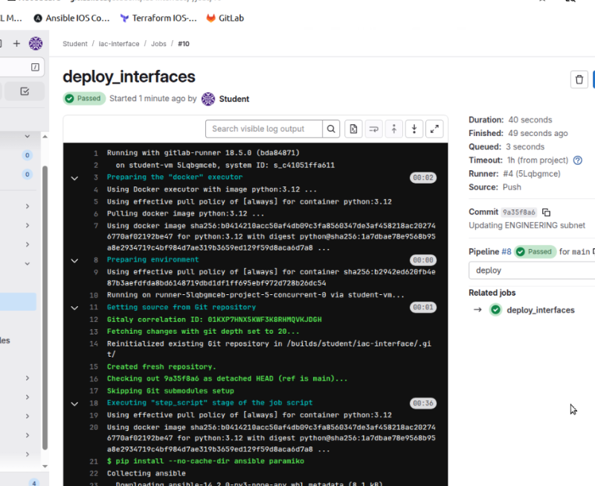
Task: Click the Student avatar next to job title
Action: point(208,99)
